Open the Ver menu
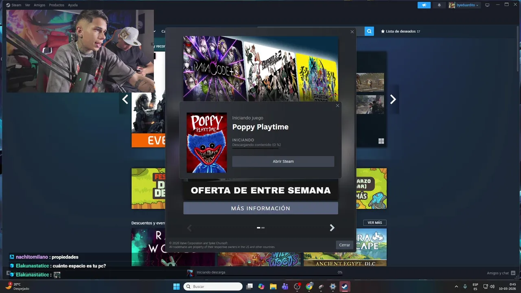 [28, 5]
